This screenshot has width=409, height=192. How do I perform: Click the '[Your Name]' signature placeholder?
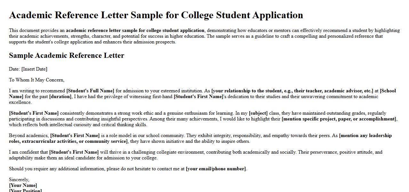click(23, 185)
